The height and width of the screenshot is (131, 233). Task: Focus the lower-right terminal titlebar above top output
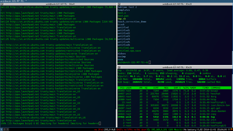[x=175, y=67]
